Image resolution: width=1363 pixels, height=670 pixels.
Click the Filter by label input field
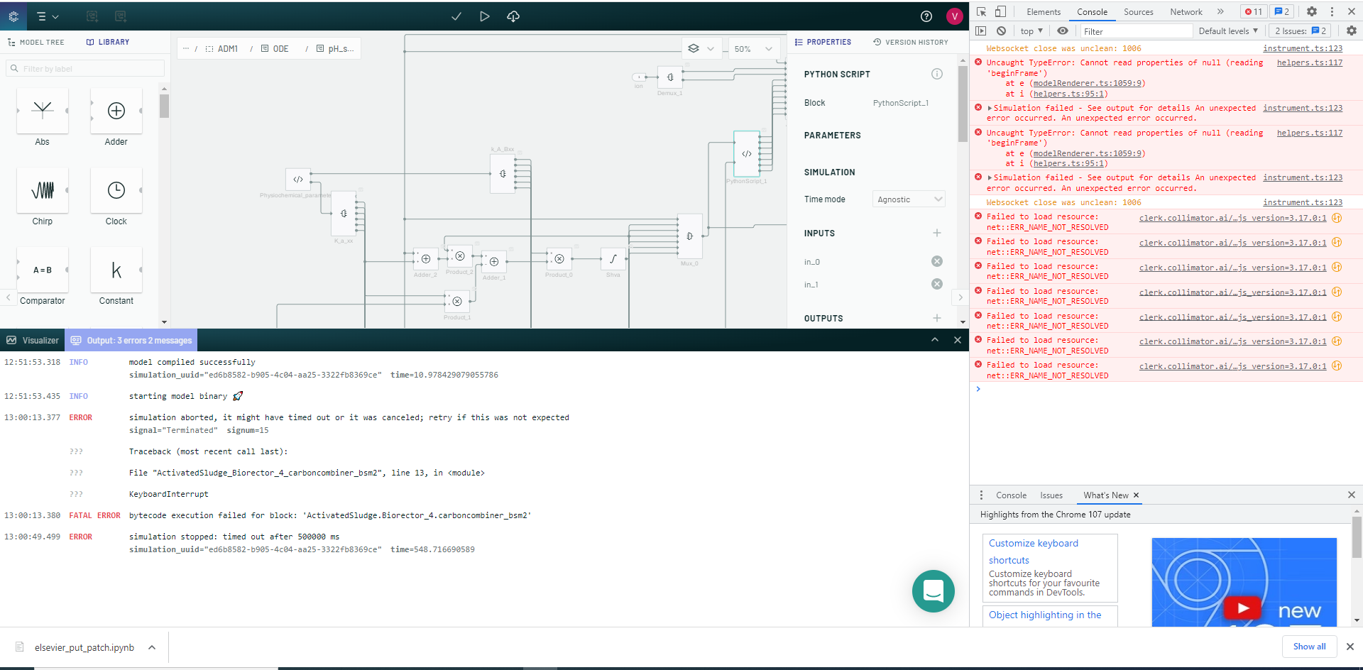pyautogui.click(x=85, y=68)
